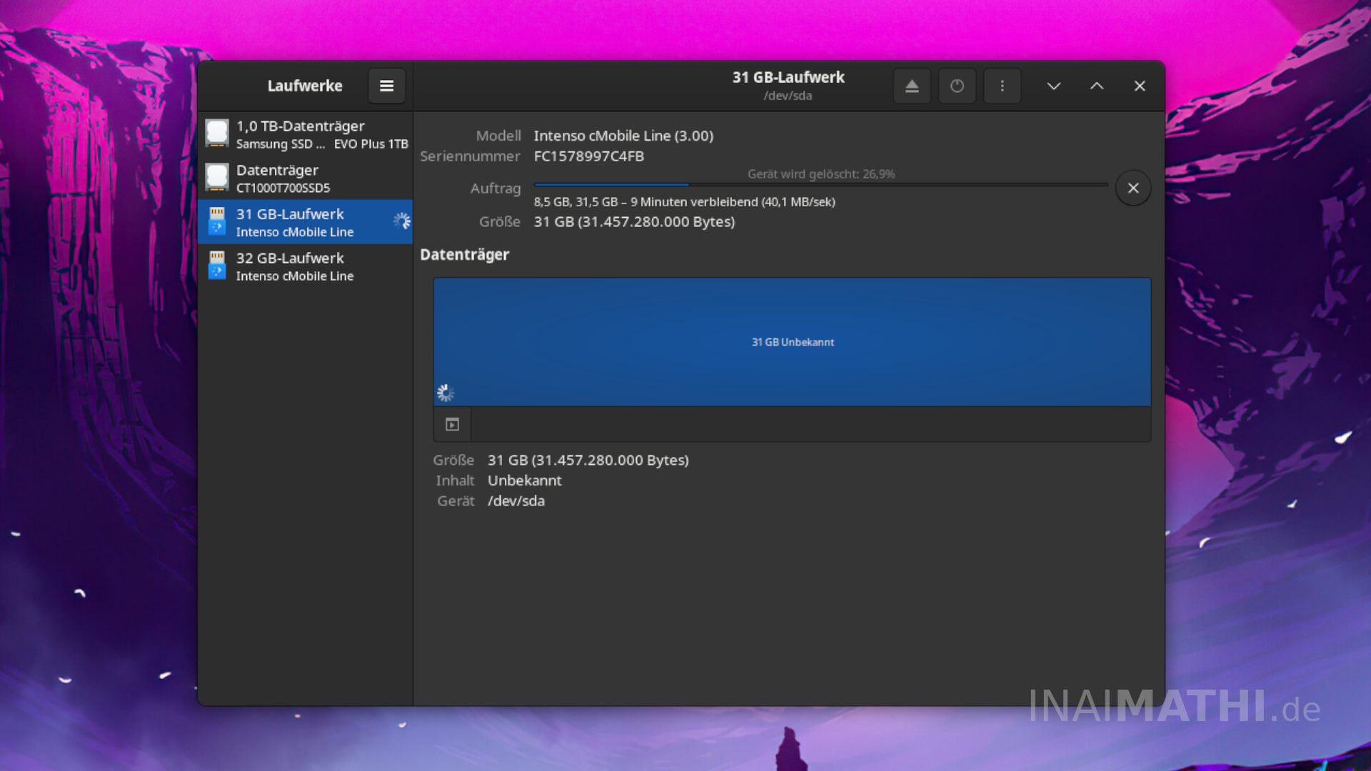Image resolution: width=1371 pixels, height=771 pixels.
Task: Eject the 31 GB drive
Action: tap(912, 86)
